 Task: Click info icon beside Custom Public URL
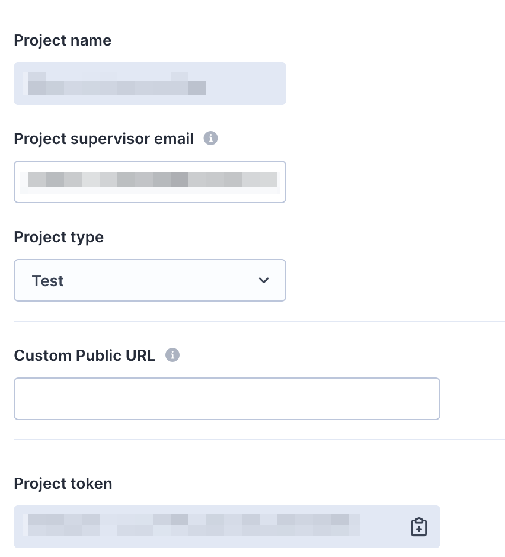[x=172, y=355]
